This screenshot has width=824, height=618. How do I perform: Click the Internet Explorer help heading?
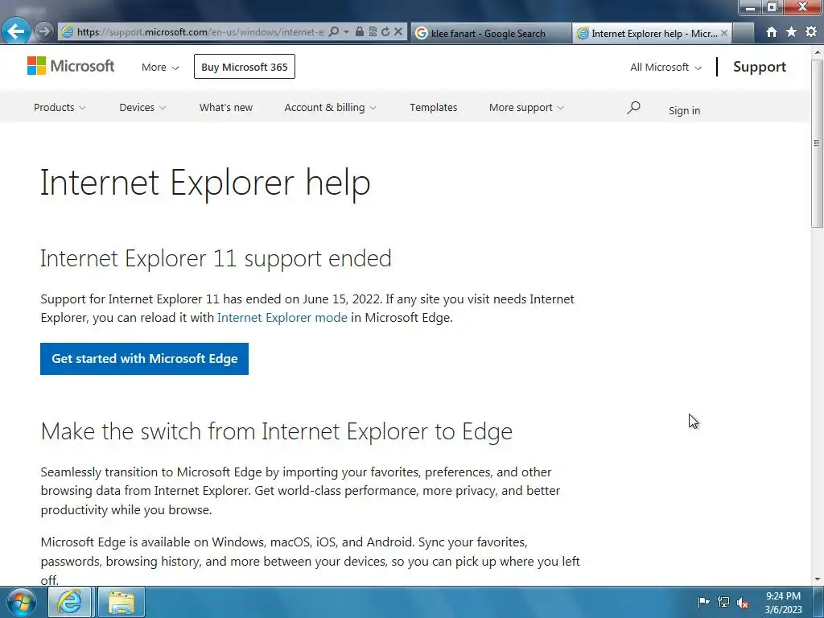coord(205,183)
